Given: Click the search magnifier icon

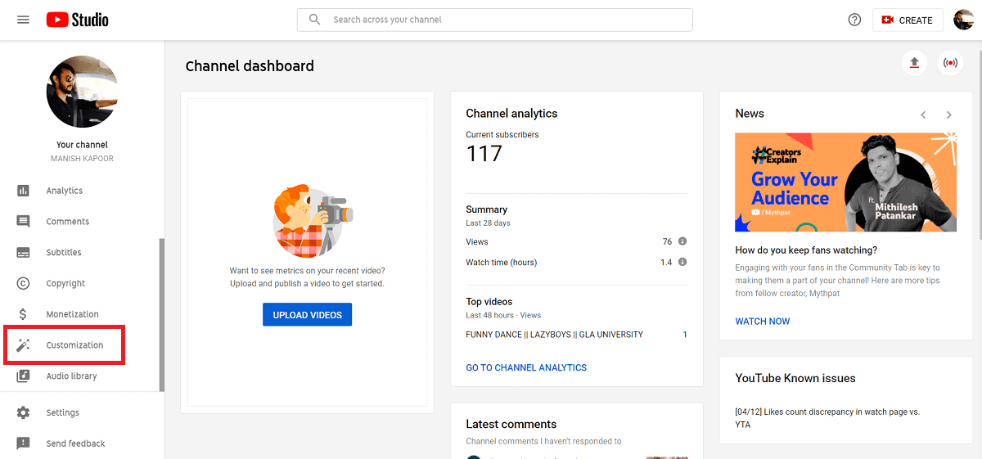Looking at the screenshot, I should click(314, 20).
